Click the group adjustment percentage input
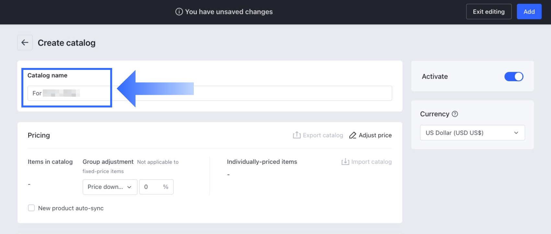The height and width of the screenshot is (234, 551). (151, 187)
